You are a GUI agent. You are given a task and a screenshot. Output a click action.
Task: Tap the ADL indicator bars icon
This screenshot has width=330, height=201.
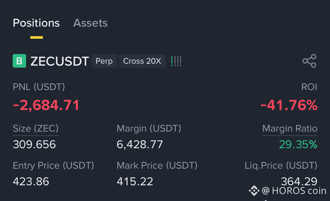[x=176, y=61]
